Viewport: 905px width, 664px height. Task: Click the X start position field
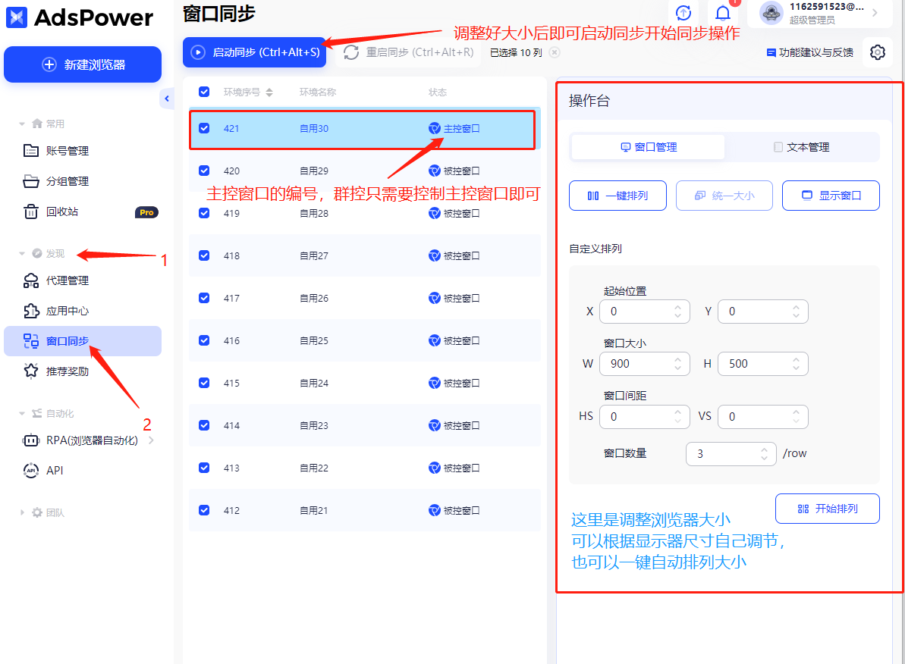click(645, 312)
